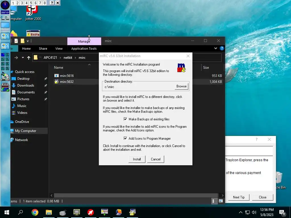291x218 pixels.
Task: Click Close in the tip dialog
Action: tap(262, 197)
